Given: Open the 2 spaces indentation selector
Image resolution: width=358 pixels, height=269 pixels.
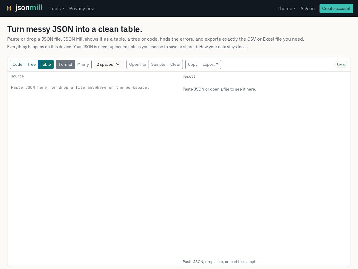Looking at the screenshot, I should pos(109,64).
